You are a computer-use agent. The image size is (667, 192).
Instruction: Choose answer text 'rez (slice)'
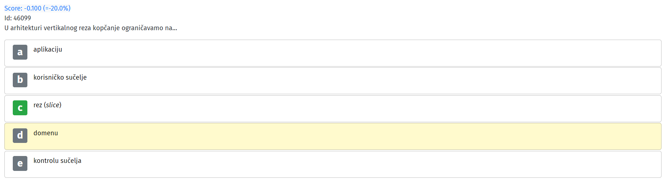point(47,105)
